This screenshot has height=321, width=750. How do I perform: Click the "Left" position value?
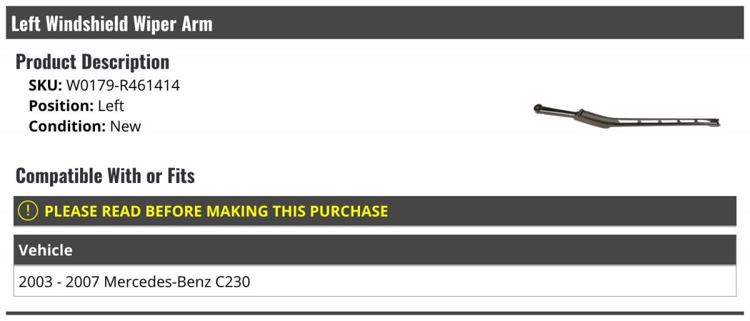(x=111, y=106)
